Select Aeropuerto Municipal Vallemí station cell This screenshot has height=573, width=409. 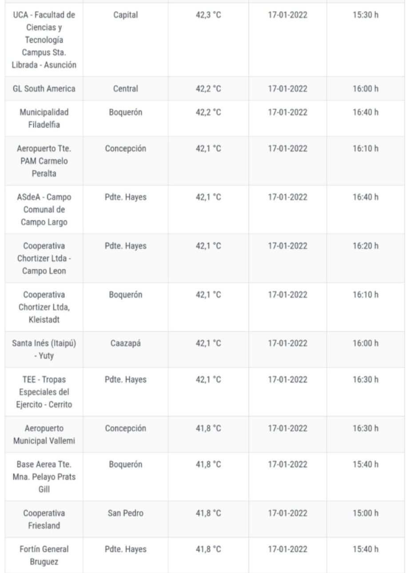point(44,434)
